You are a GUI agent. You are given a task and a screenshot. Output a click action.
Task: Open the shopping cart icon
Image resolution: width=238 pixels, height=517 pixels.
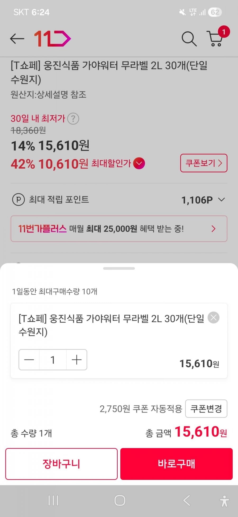tap(216, 39)
